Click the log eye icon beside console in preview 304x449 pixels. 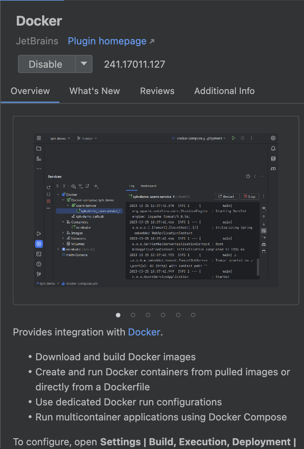click(264, 208)
